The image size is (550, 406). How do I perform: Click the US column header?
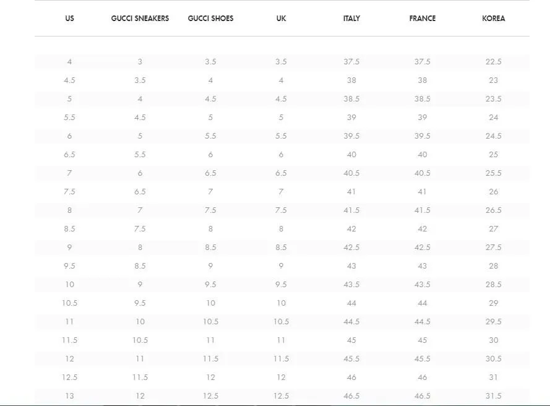(69, 18)
